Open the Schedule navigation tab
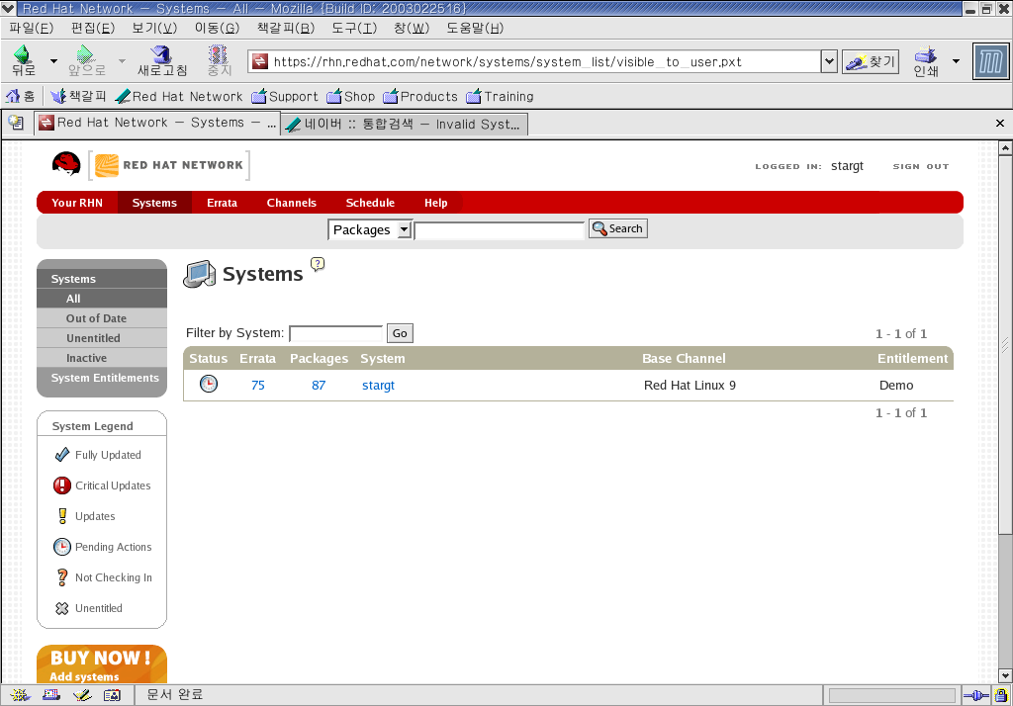The height and width of the screenshot is (706, 1013). coord(370,202)
